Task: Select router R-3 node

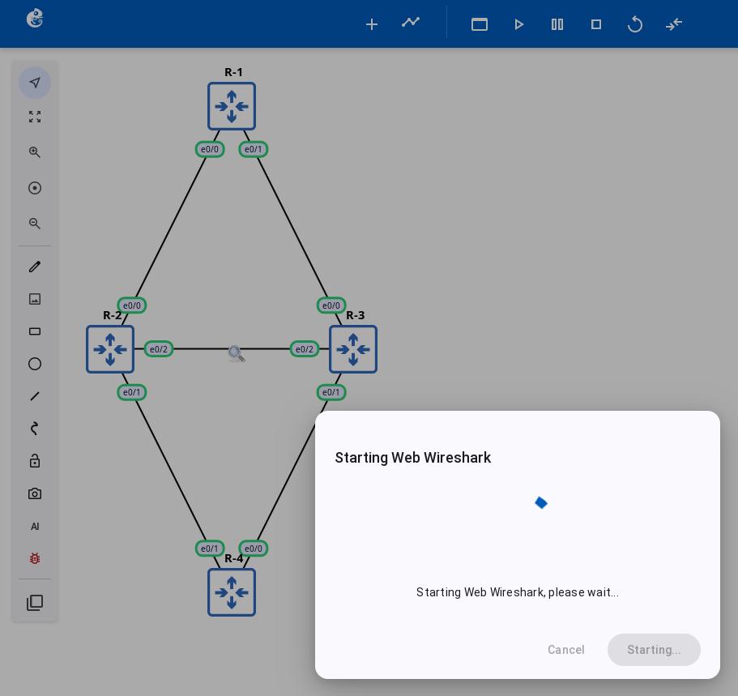Action: point(353,349)
